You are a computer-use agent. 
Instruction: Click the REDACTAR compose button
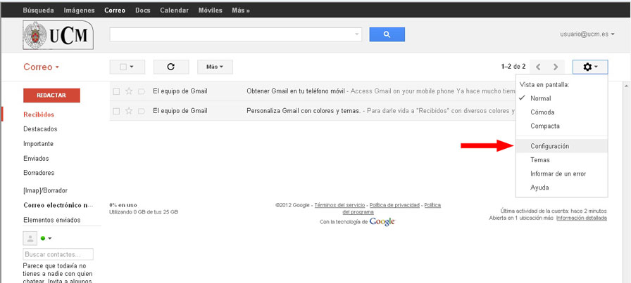51,96
